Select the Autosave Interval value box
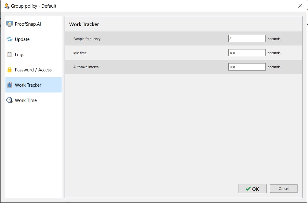Image resolution: width=308 pixels, height=203 pixels. [x=247, y=67]
